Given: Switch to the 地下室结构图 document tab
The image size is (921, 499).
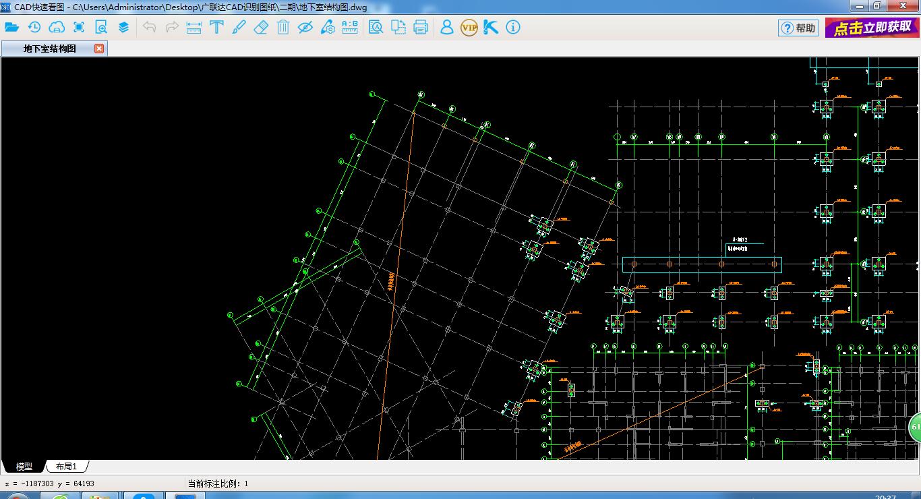Looking at the screenshot, I should pyautogui.click(x=50, y=49).
